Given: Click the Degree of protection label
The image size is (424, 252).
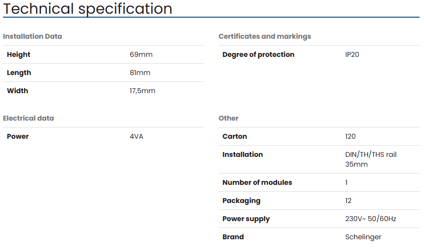Looking at the screenshot, I should click(258, 54).
